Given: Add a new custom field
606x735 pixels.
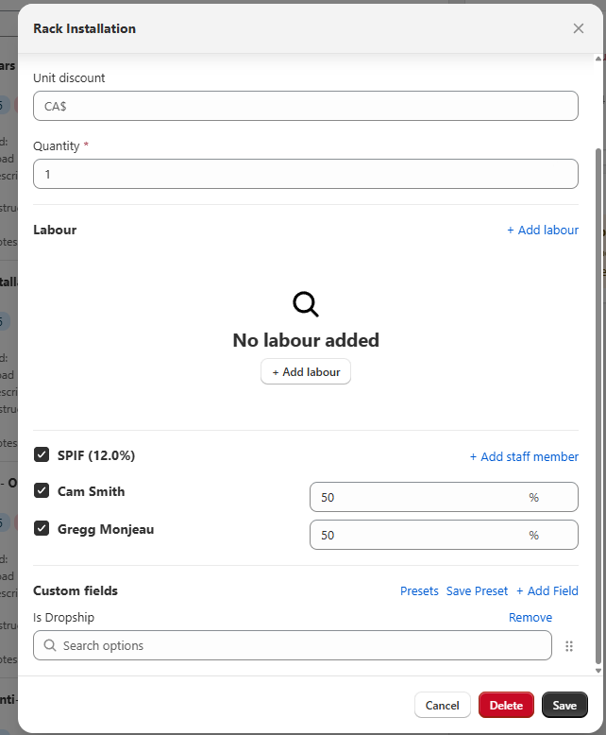Looking at the screenshot, I should 547,591.
